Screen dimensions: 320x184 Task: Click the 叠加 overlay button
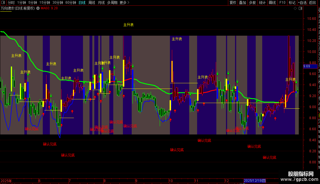click(243, 3)
